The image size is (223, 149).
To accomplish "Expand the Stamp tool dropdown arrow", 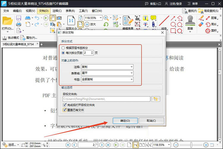I will [190, 32].
